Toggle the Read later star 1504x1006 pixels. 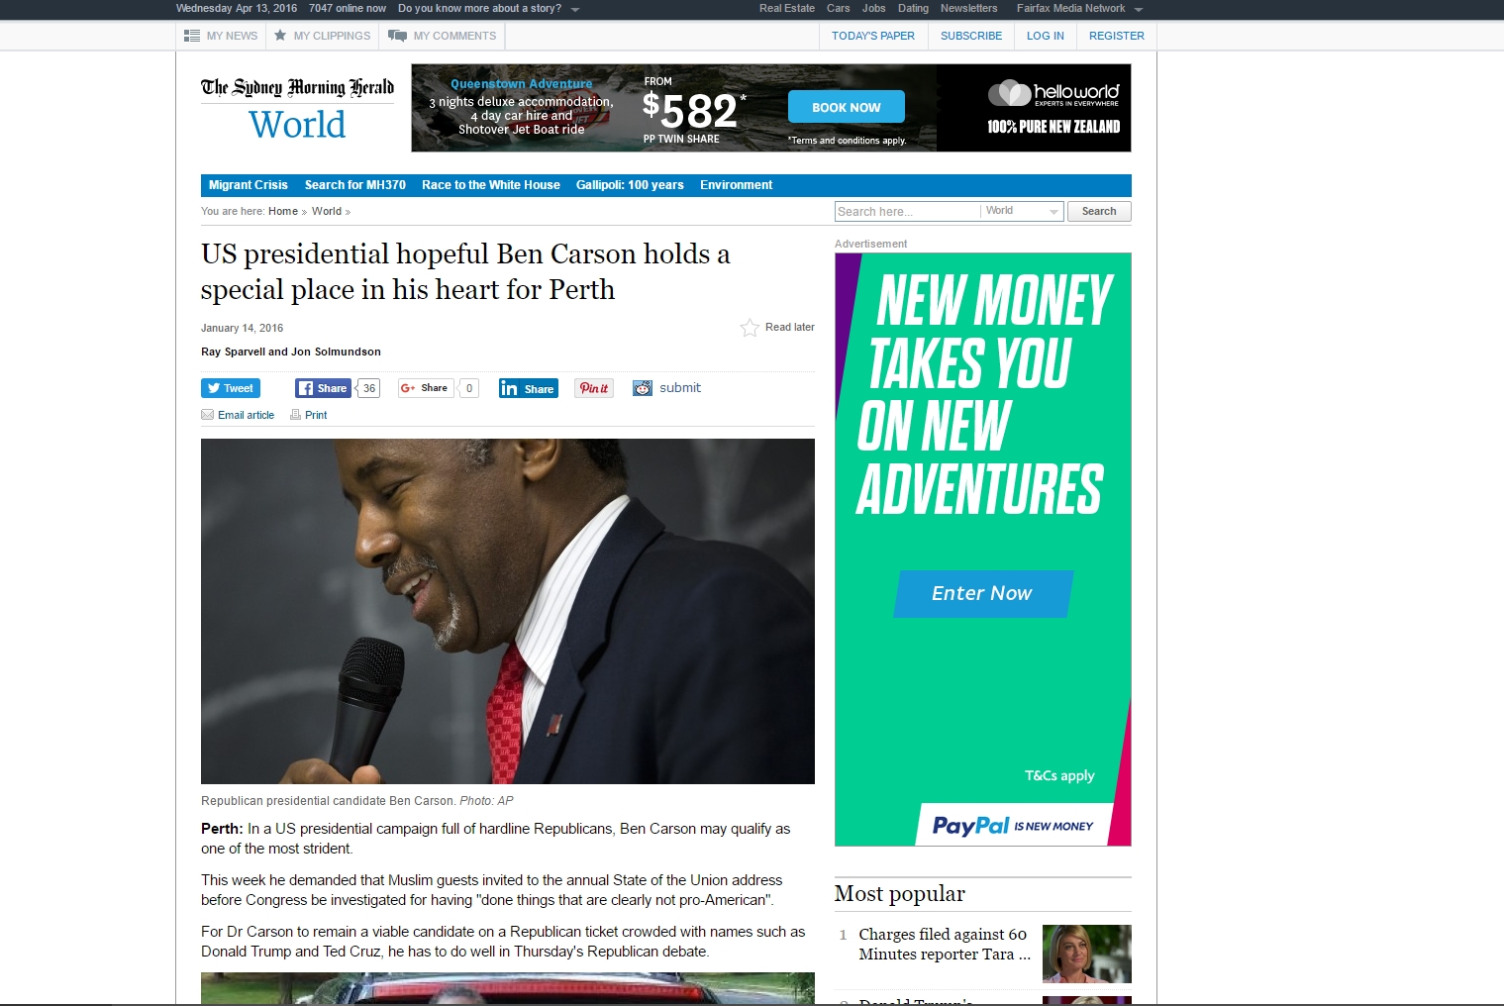tap(750, 328)
